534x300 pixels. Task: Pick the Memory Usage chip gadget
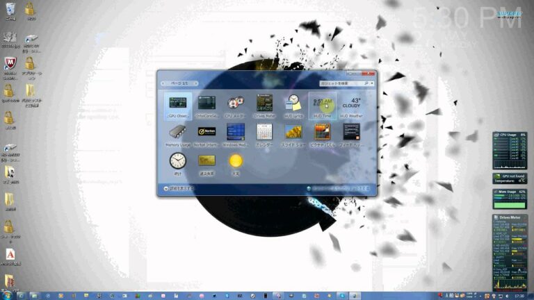(177, 133)
